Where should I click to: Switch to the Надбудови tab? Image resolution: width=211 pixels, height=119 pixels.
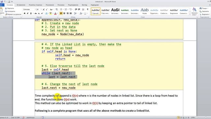click(x=95, y=5)
